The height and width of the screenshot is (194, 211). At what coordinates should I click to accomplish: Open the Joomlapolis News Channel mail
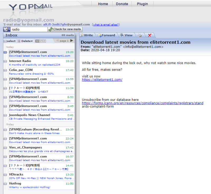pyautogui.click(x=41, y=117)
